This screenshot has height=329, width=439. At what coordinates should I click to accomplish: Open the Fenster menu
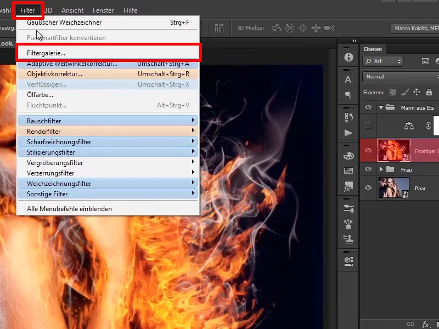pyautogui.click(x=103, y=10)
